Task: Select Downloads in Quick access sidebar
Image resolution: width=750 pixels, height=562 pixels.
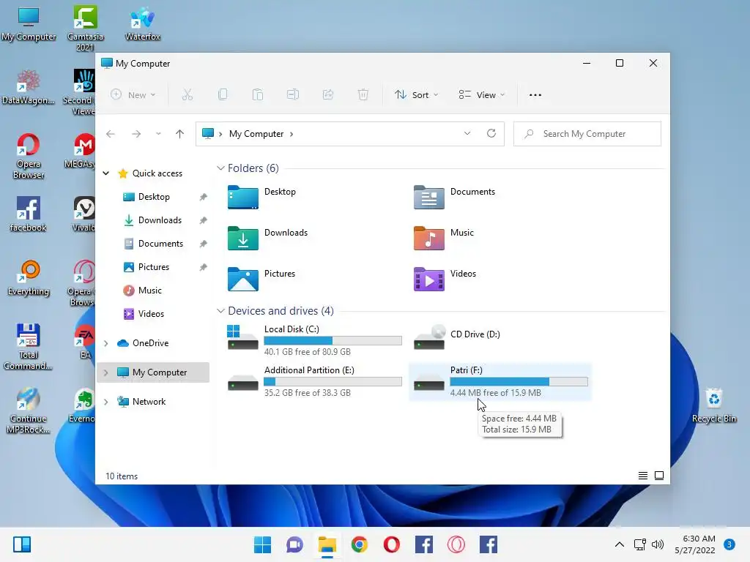Action: click(x=160, y=220)
